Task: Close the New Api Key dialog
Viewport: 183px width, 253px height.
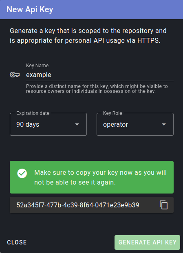Action: pos(17,242)
